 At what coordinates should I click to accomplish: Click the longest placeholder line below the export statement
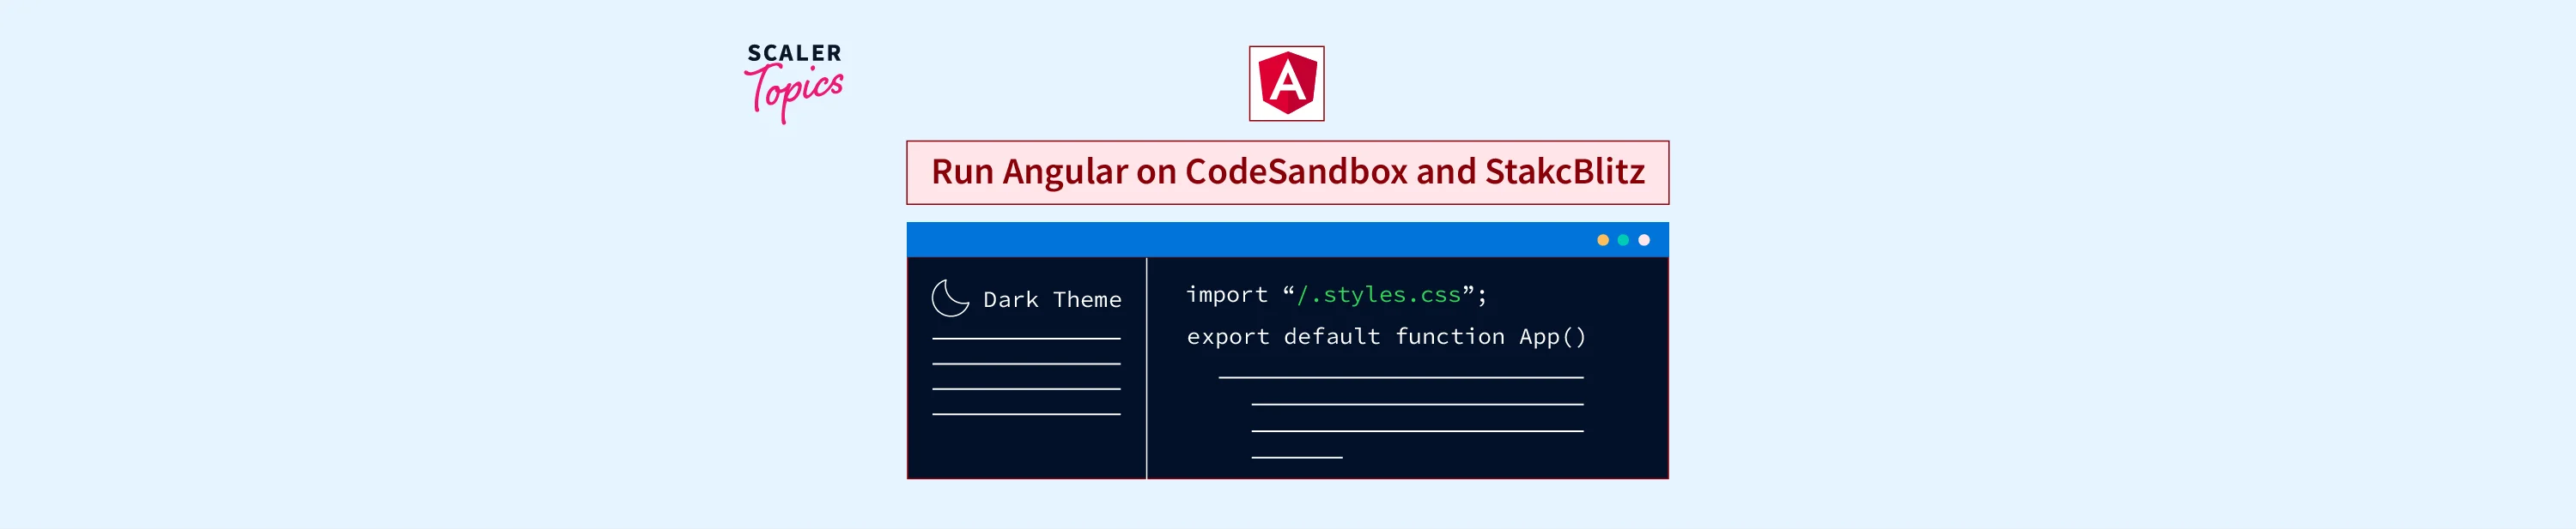pyautogui.click(x=1400, y=377)
